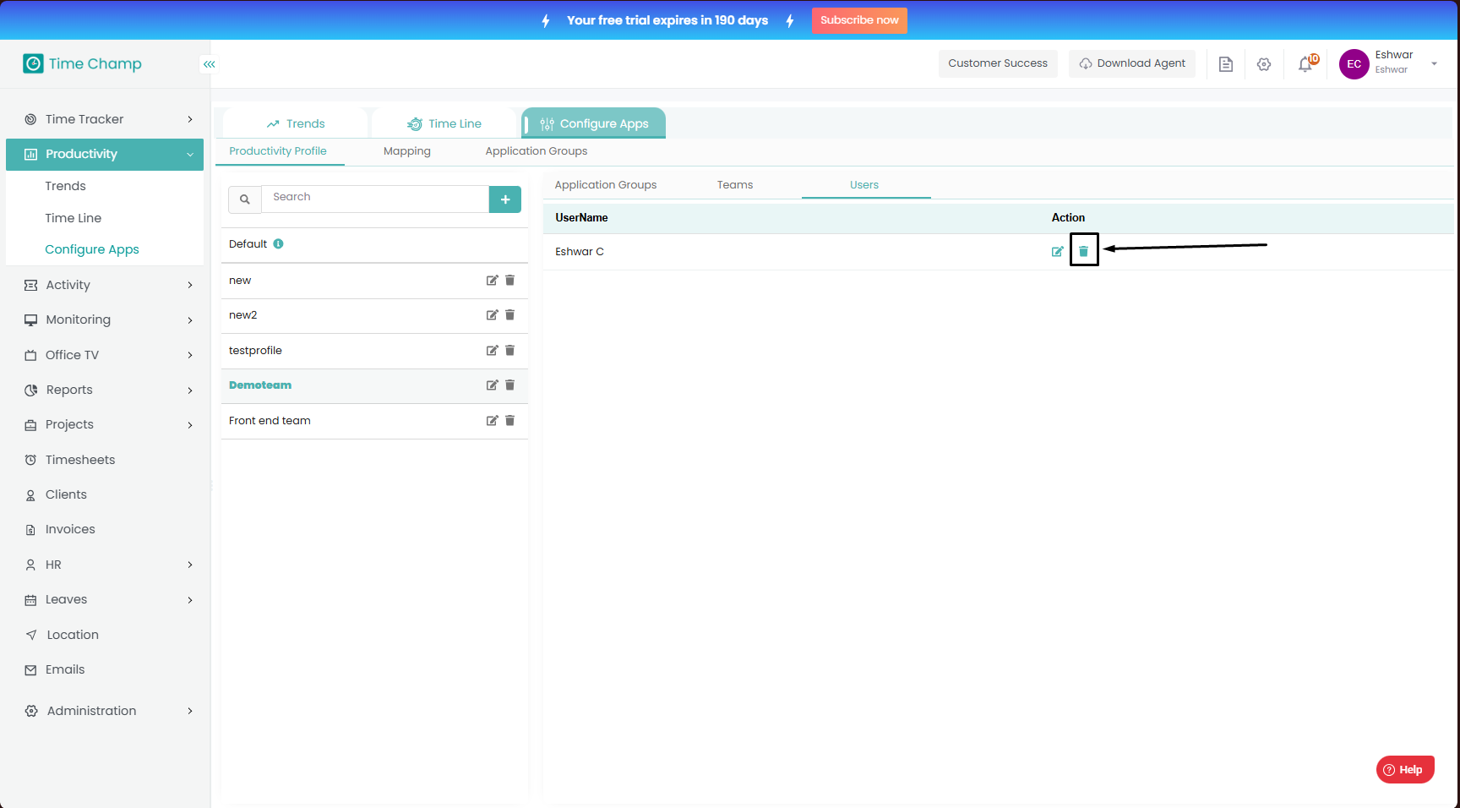Collapse sidebar with double-chevron icon
Image resolution: width=1460 pixels, height=808 pixels.
point(209,64)
